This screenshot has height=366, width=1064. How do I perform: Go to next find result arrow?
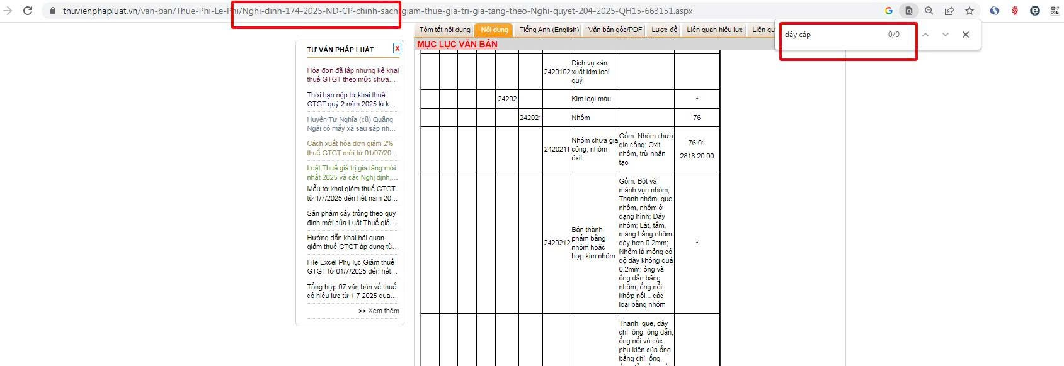point(946,35)
